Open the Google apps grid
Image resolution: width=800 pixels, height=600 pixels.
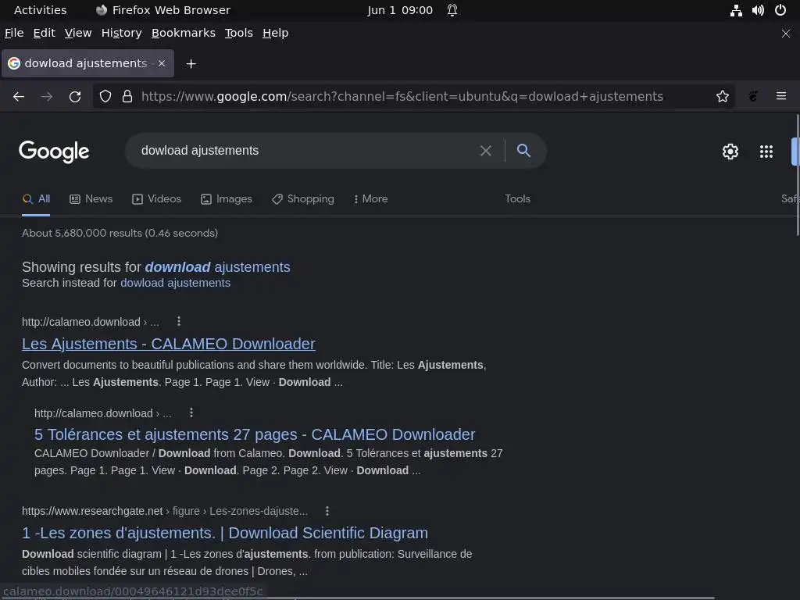tap(766, 152)
